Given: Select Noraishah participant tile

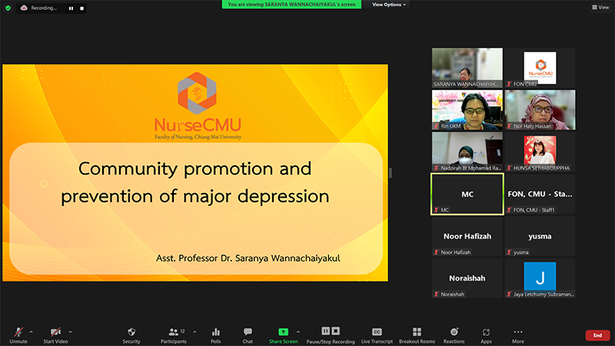Looking at the screenshot, I should [467, 278].
